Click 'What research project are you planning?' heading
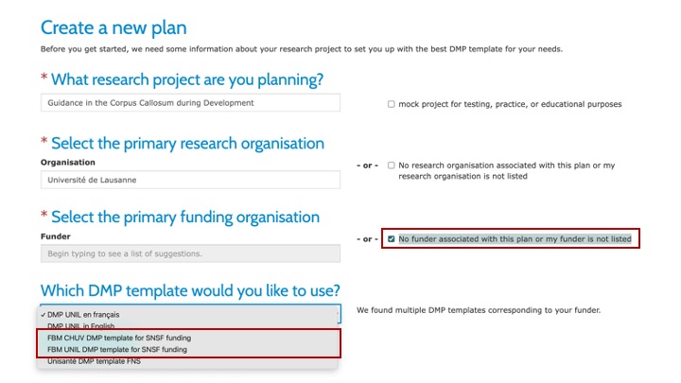The width and height of the screenshot is (681, 383). [x=186, y=79]
